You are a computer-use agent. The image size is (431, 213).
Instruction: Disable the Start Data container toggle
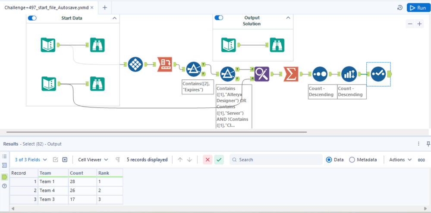[32, 18]
